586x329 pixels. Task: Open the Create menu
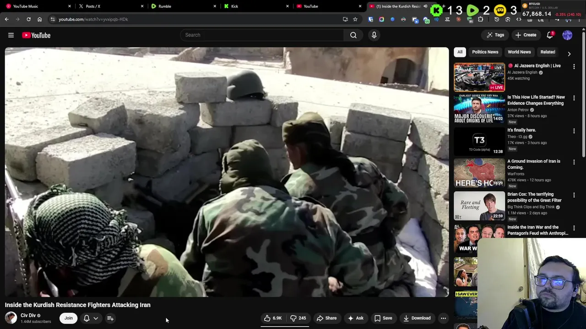[526, 35]
